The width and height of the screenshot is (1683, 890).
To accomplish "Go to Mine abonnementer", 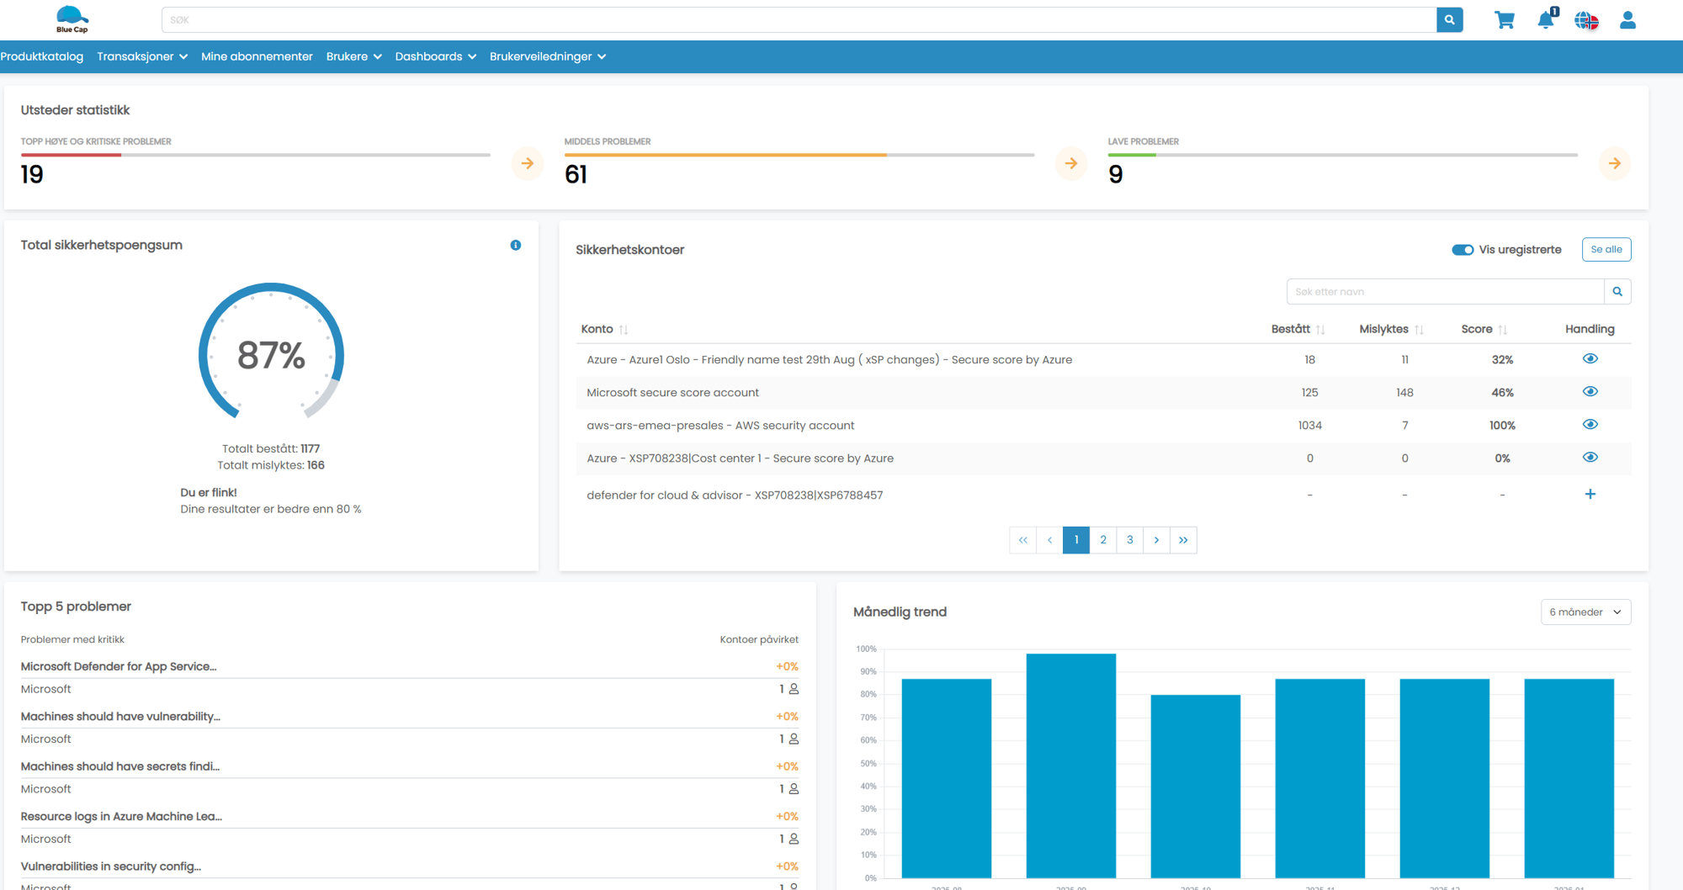I will pos(257,56).
